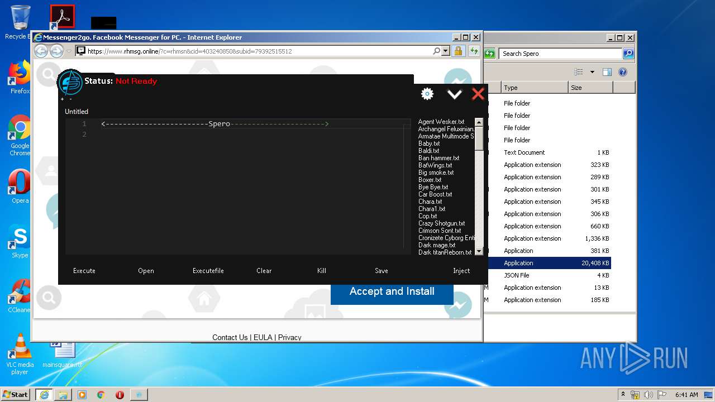Click Executefile in Spero
The width and height of the screenshot is (715, 402).
[208, 271]
